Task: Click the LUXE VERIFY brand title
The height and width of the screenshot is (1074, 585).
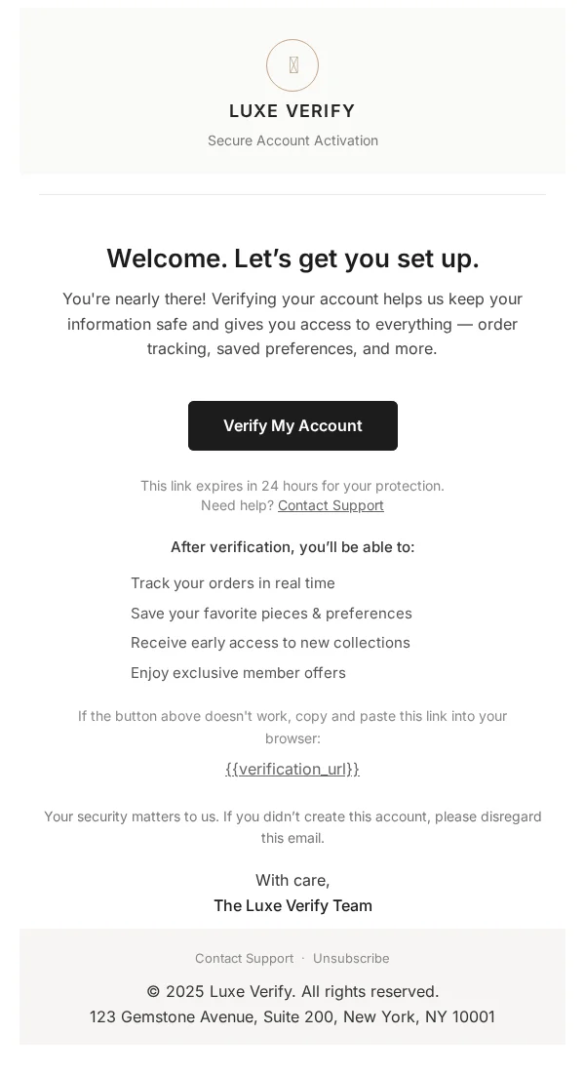Action: (x=292, y=111)
